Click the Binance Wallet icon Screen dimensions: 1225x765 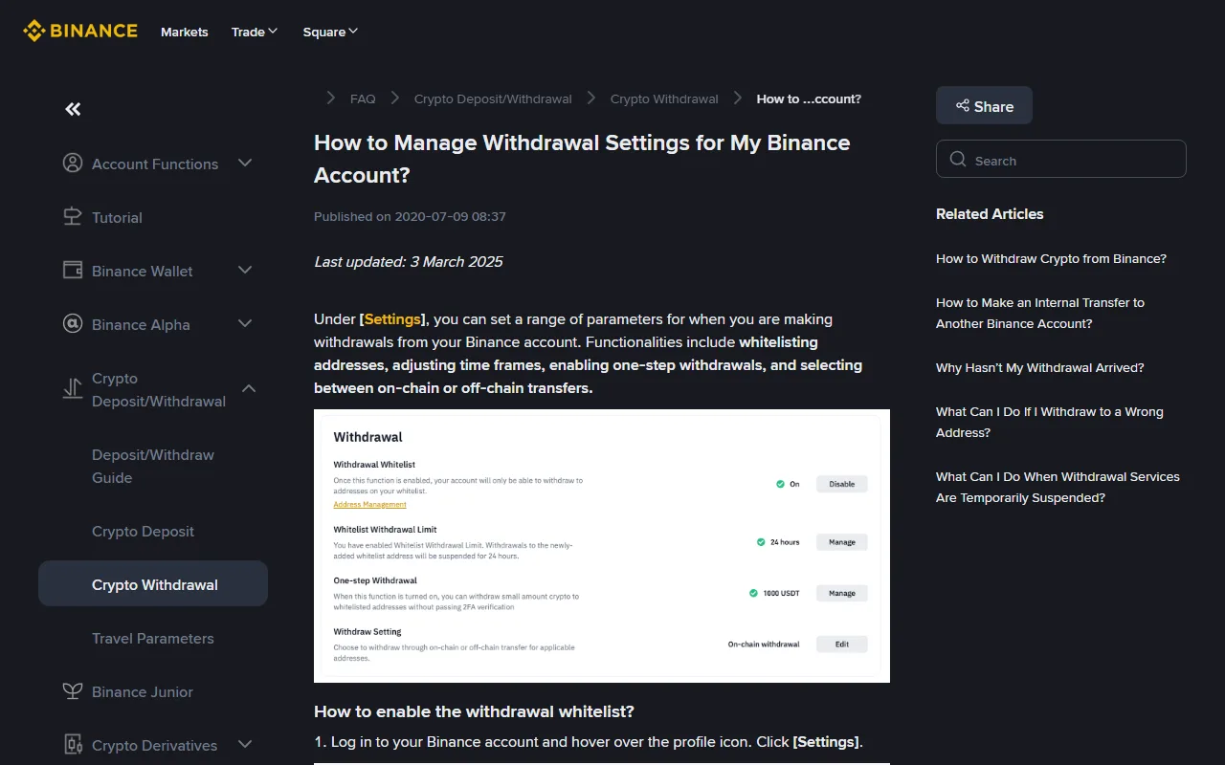click(x=73, y=271)
